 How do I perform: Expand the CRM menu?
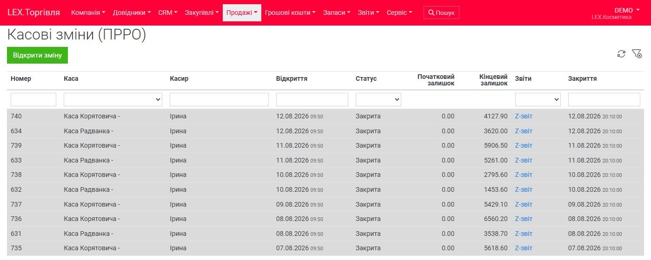168,13
